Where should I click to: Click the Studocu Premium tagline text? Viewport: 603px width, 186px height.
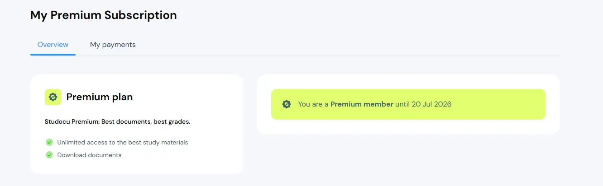point(117,122)
